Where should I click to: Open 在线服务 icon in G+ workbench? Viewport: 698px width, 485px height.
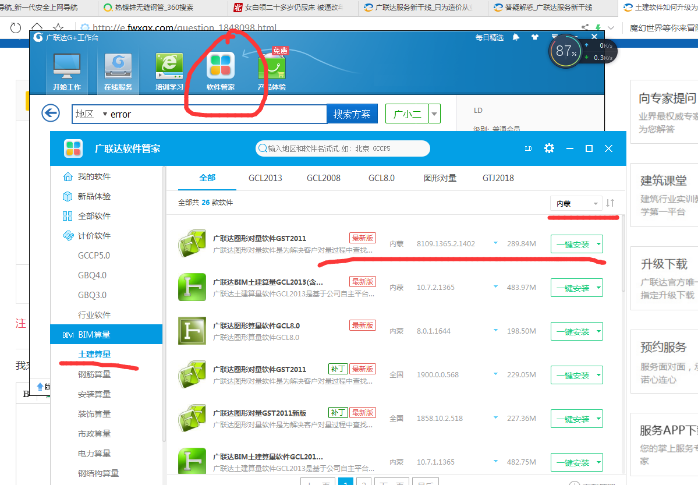point(118,71)
